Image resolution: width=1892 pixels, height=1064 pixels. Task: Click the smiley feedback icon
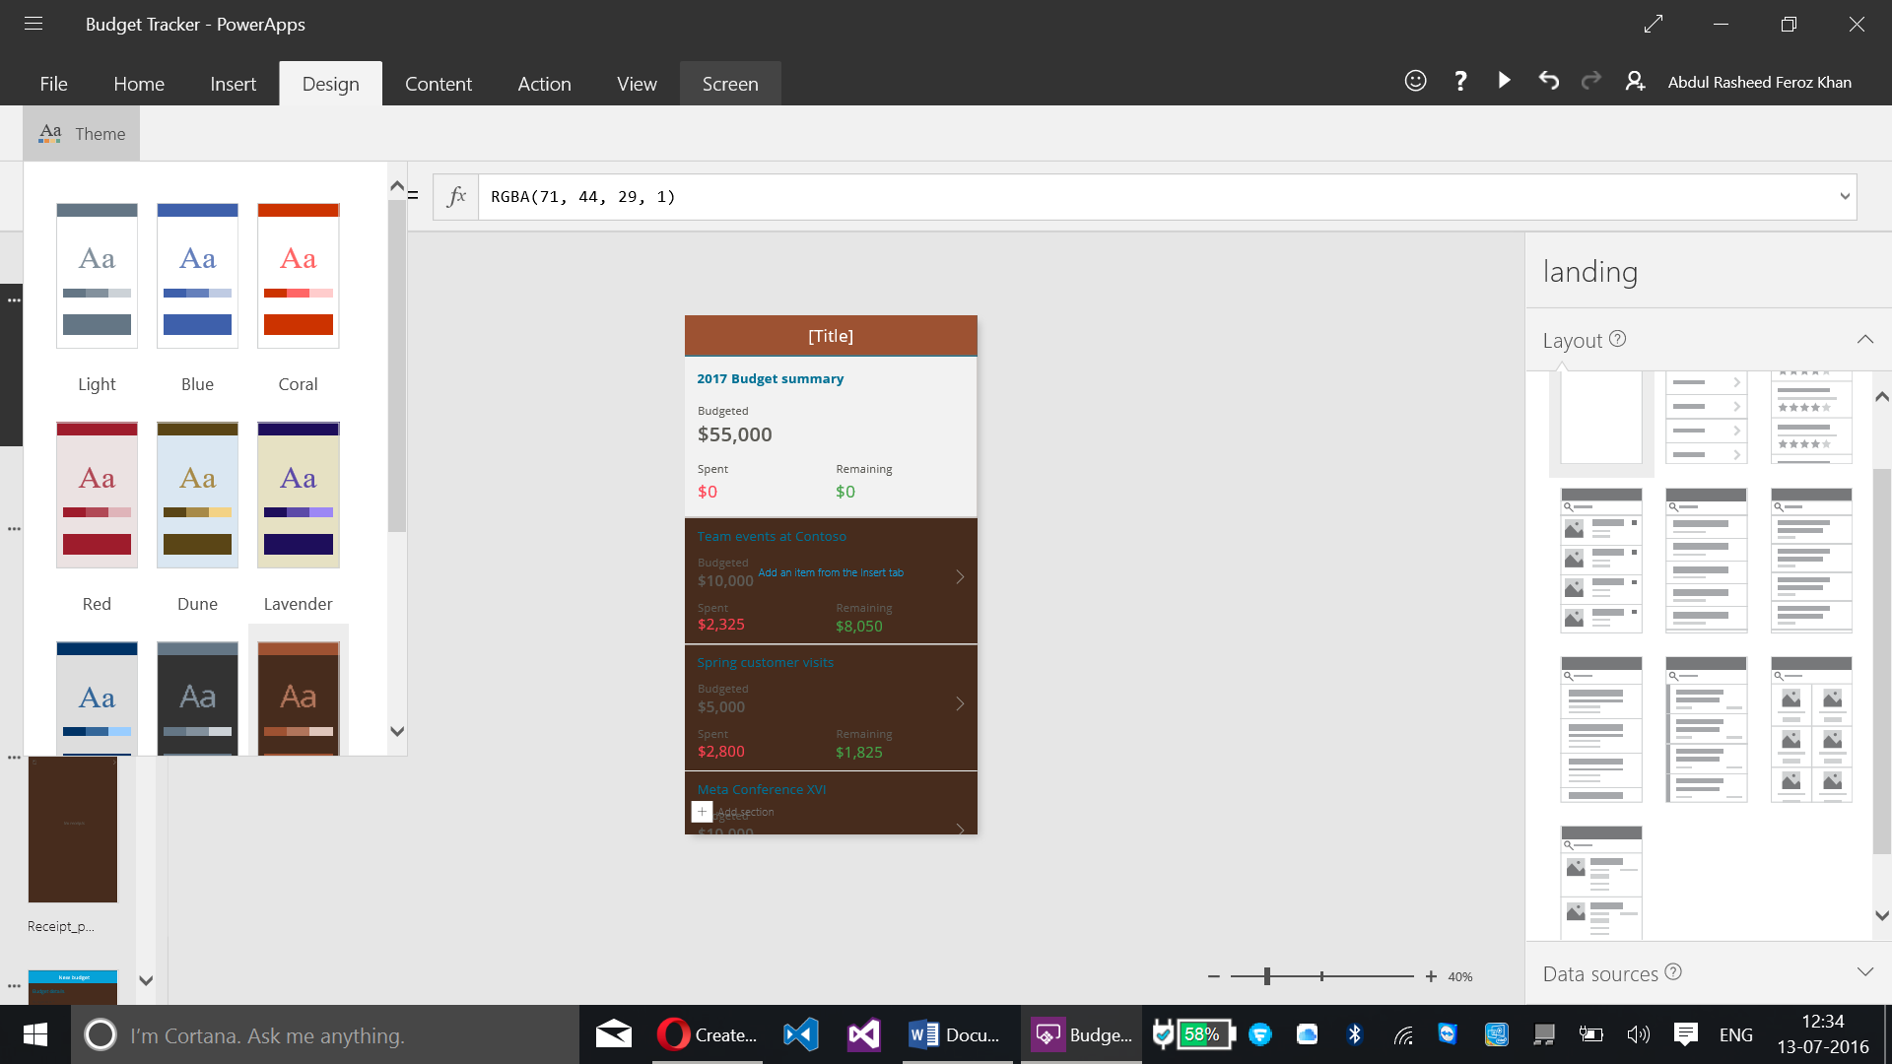point(1415,82)
